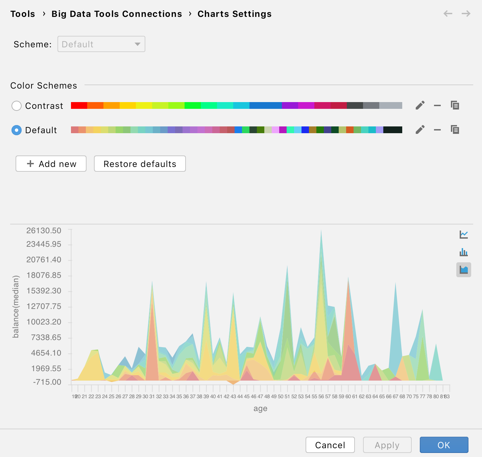Click Restore defaults button
The width and height of the screenshot is (482, 457).
pos(140,164)
